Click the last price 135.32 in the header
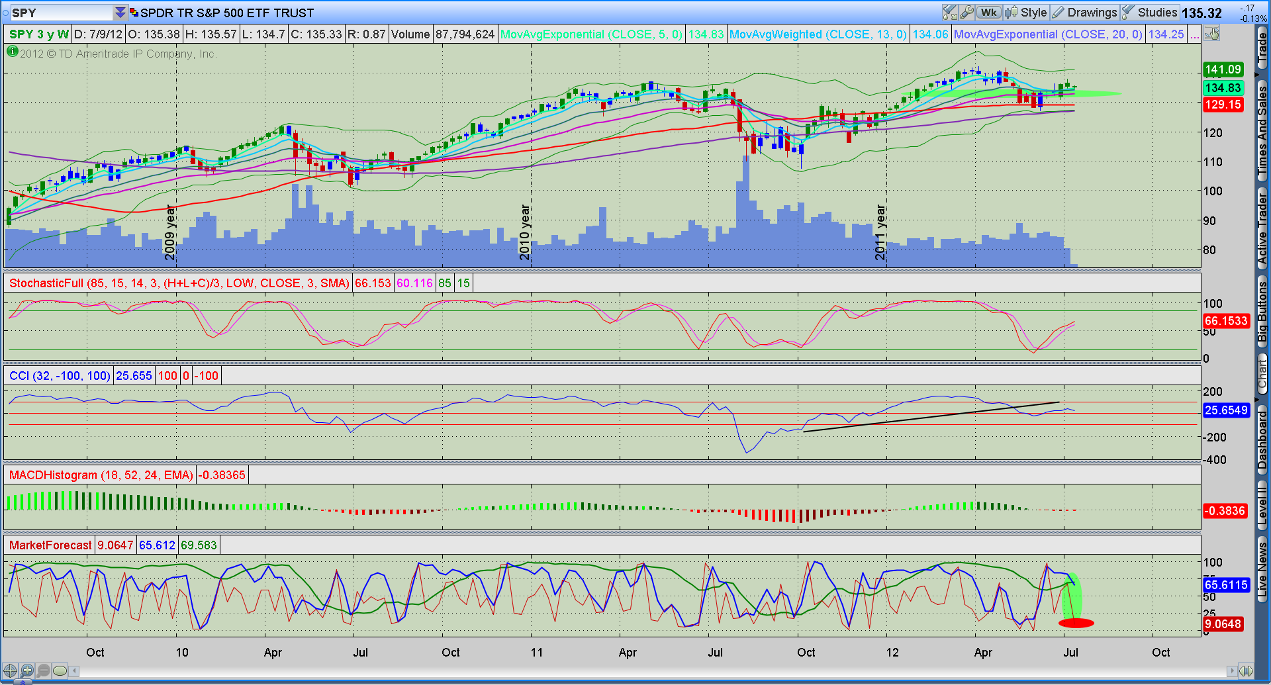 [x=1201, y=13]
